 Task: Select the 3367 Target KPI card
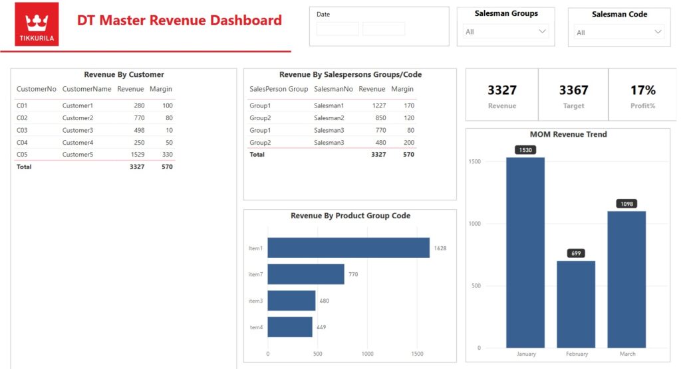573,96
